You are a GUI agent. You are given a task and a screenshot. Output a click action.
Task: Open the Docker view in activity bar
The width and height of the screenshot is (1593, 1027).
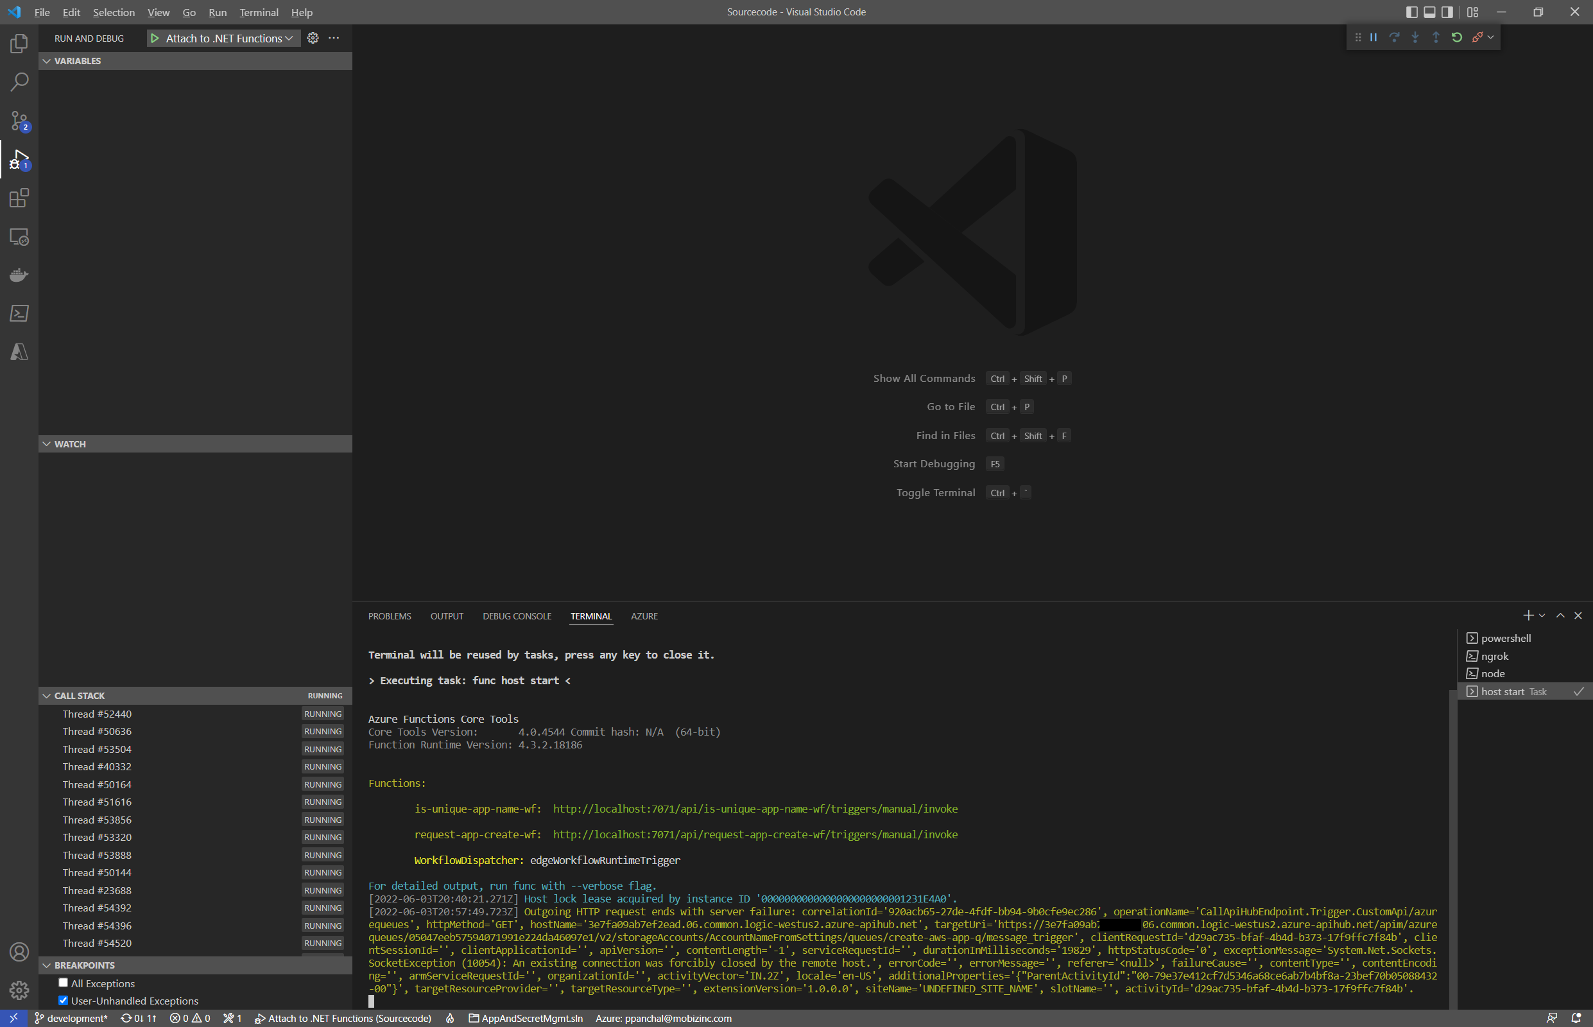(19, 275)
